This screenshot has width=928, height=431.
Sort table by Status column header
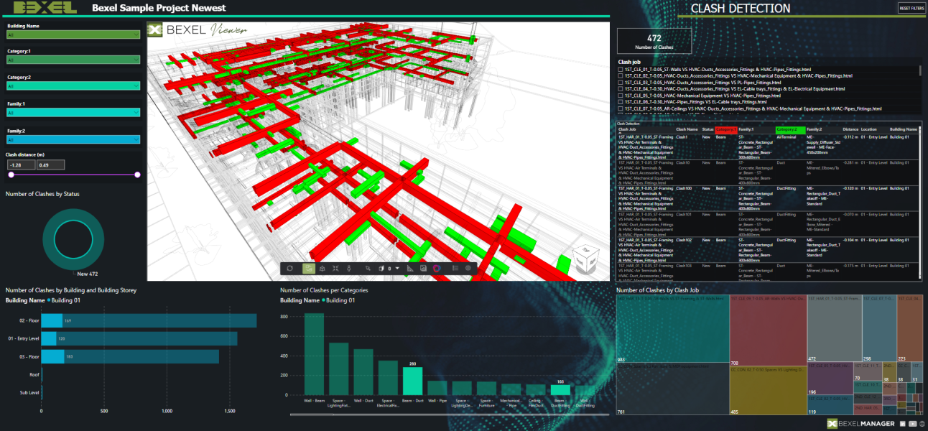pyautogui.click(x=707, y=129)
